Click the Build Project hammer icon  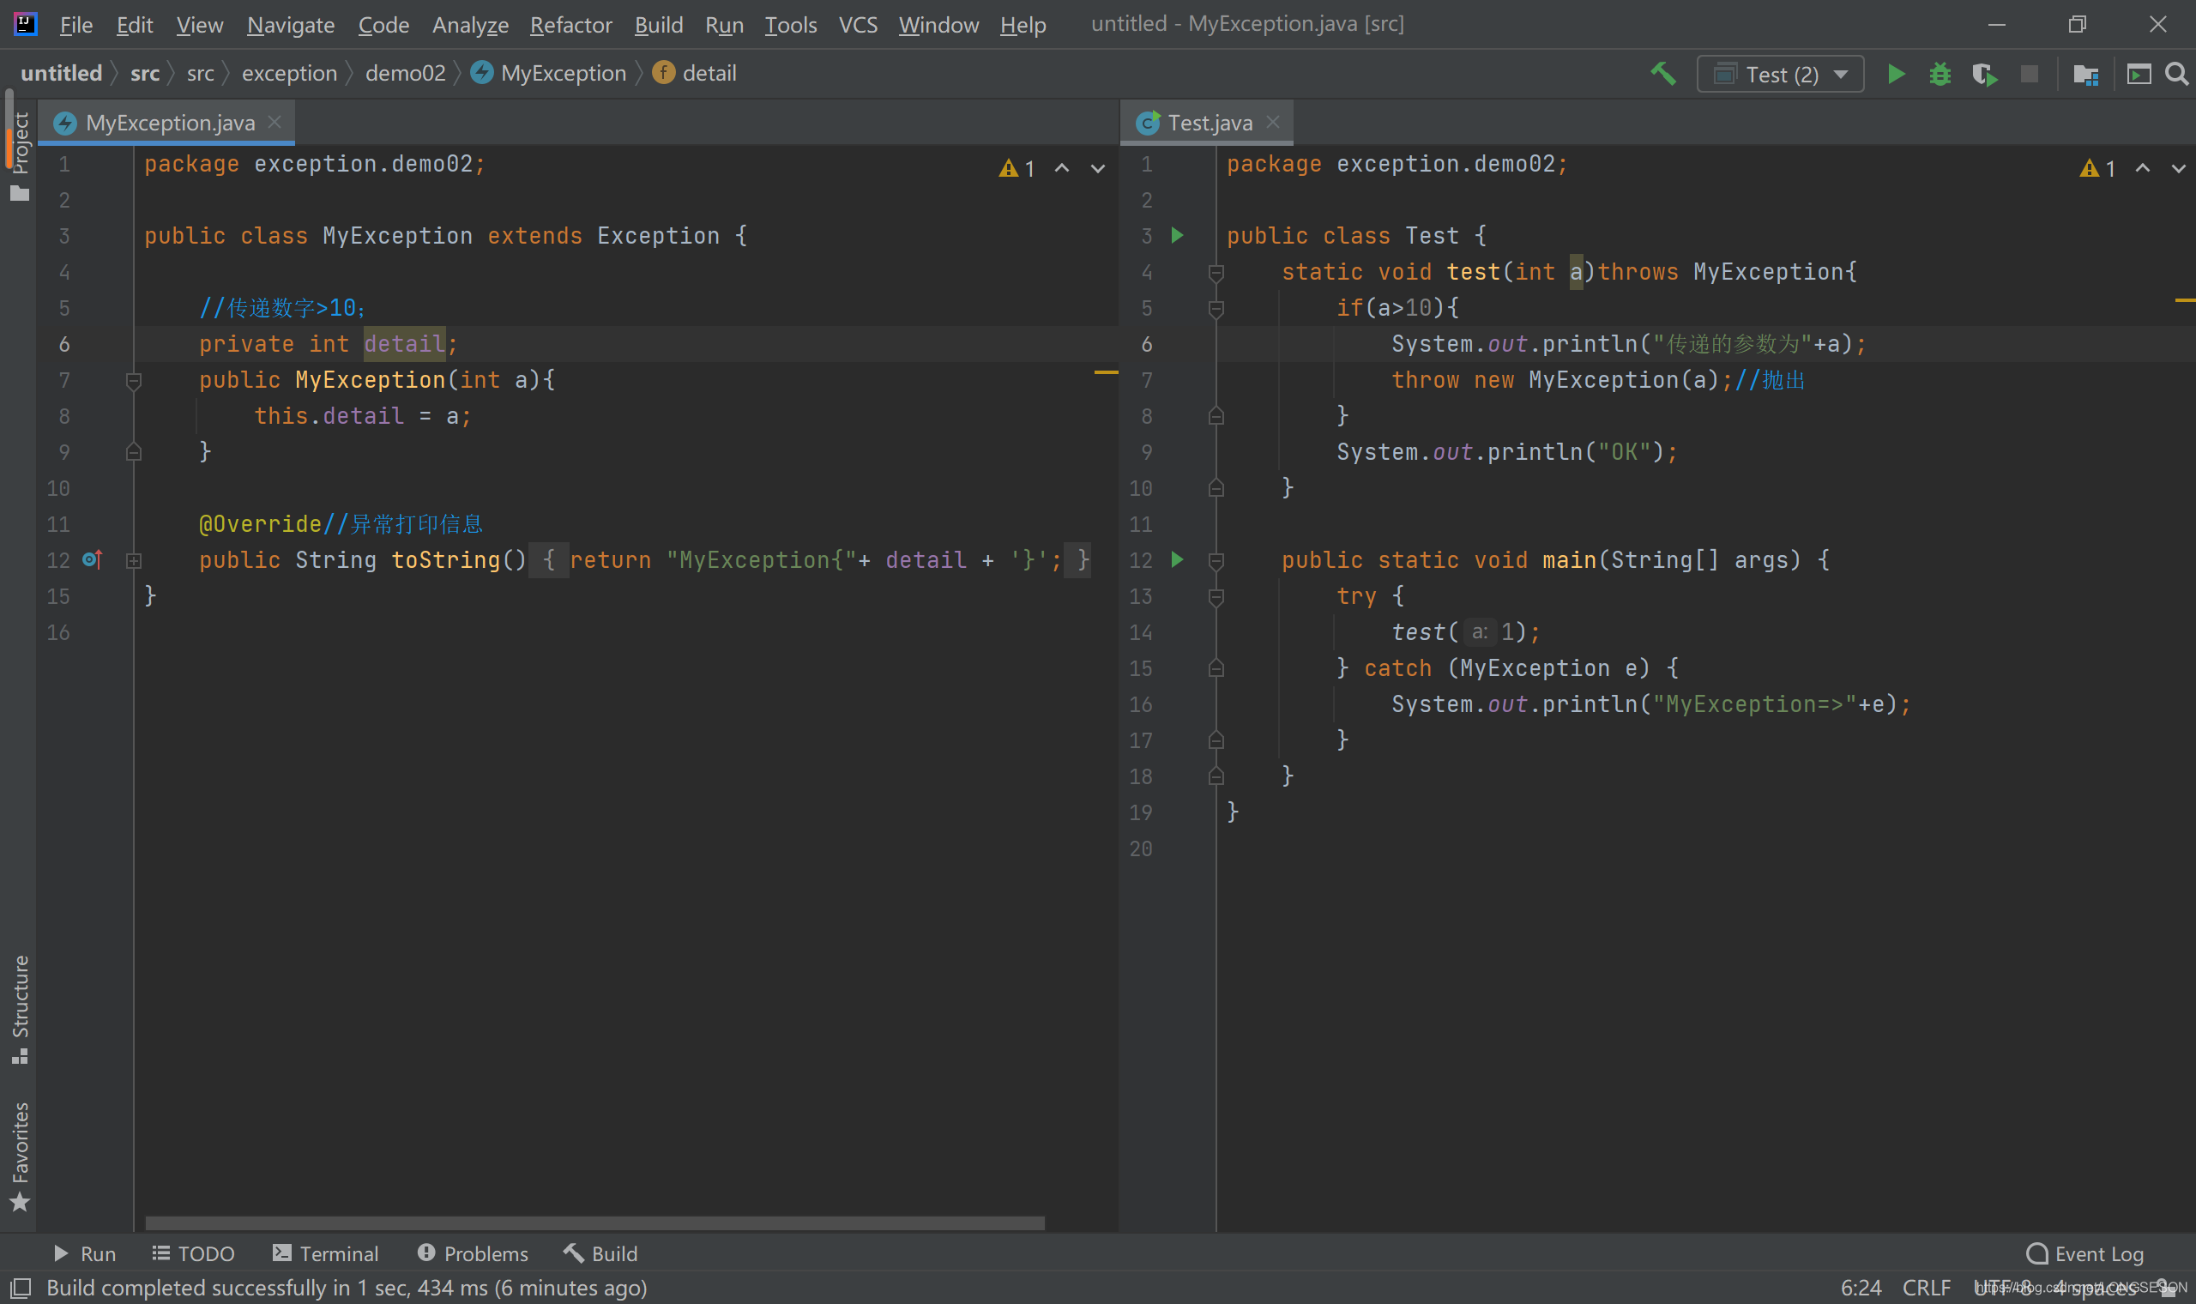(1662, 74)
